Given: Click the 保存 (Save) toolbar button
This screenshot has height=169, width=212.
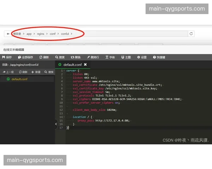Looking at the screenshot, I should pos(7,57).
